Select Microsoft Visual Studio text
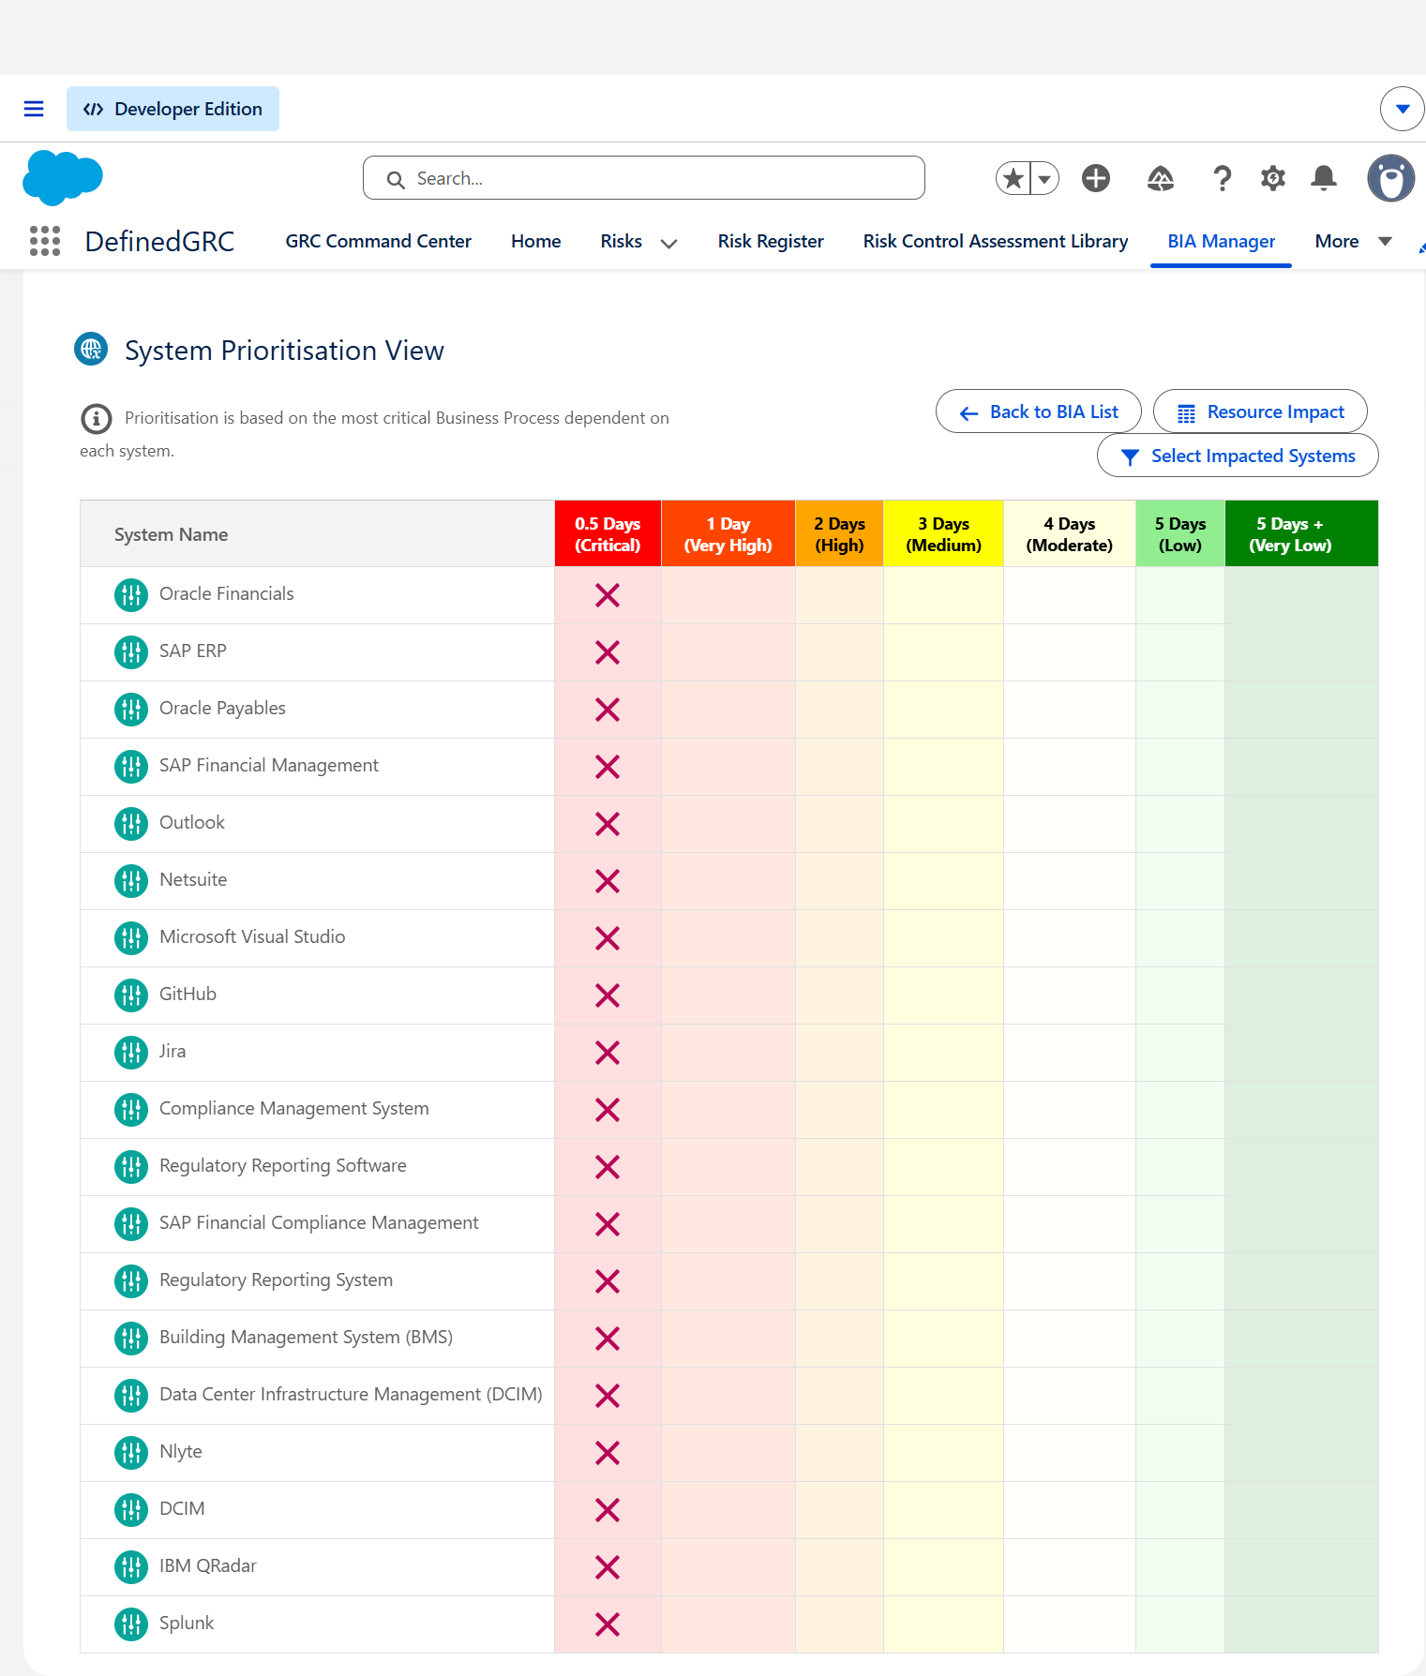This screenshot has height=1676, width=1426. click(252, 936)
